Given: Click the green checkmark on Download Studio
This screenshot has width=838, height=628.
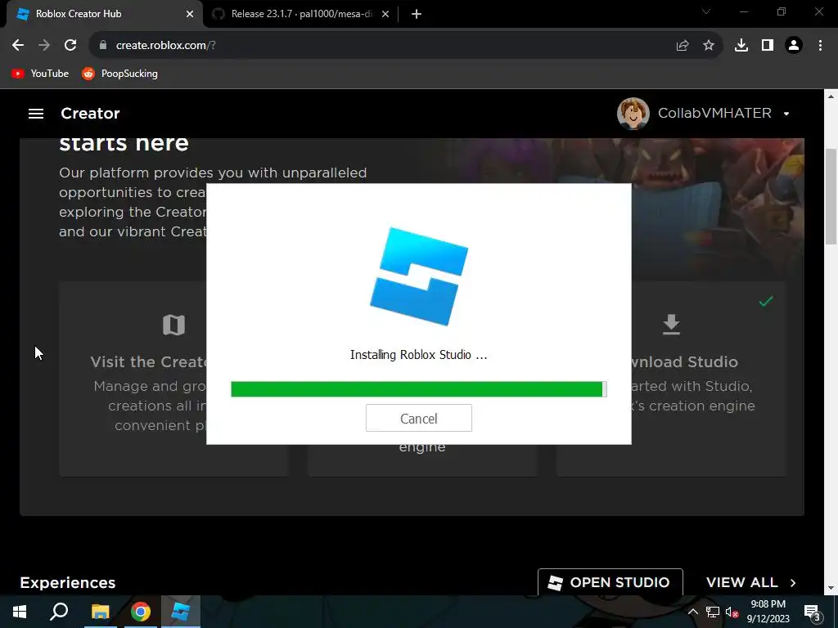Looking at the screenshot, I should point(766,302).
